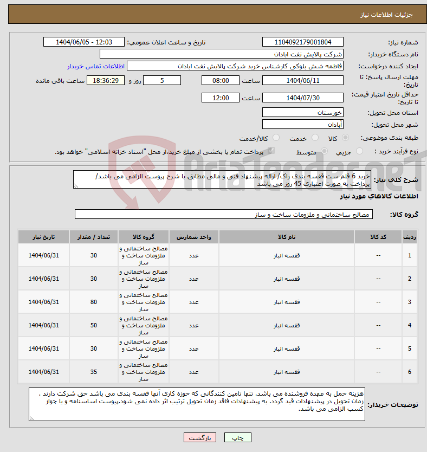Click the response deadline time 08:00

[221, 80]
